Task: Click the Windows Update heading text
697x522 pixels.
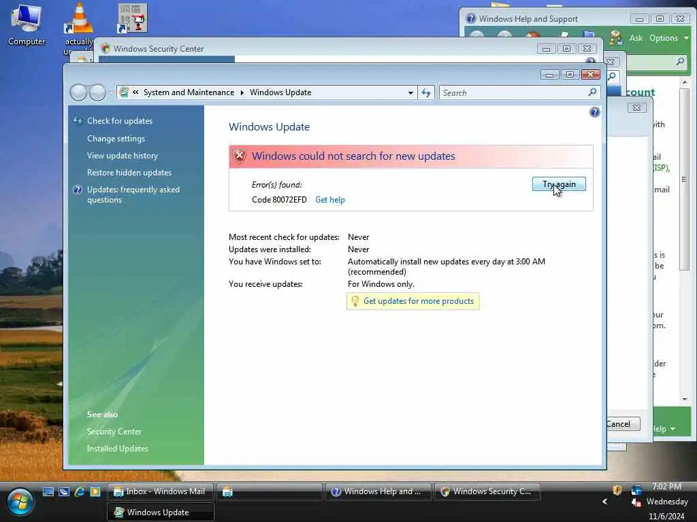Action: tap(269, 127)
